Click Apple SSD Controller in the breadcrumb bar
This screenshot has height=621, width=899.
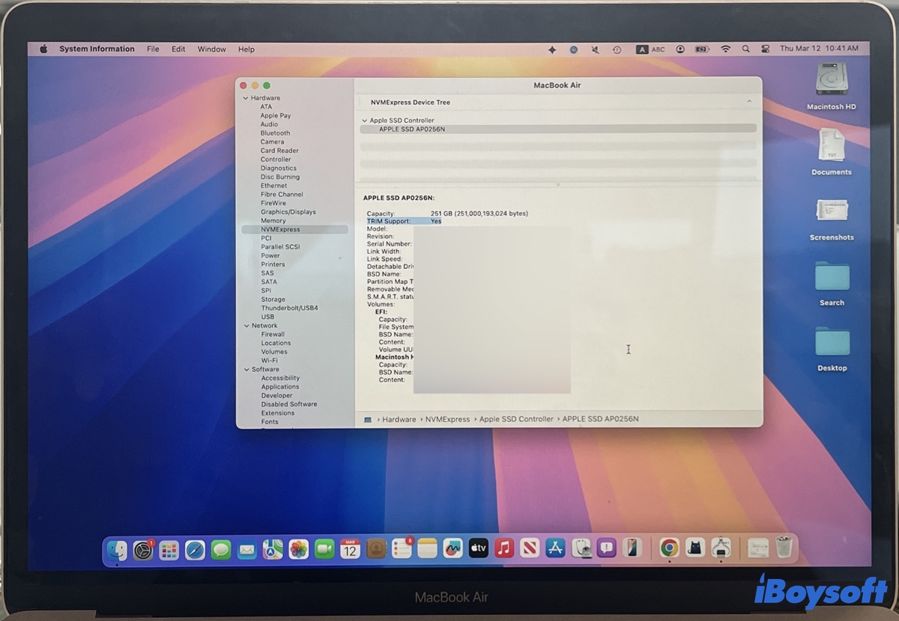[x=516, y=419]
